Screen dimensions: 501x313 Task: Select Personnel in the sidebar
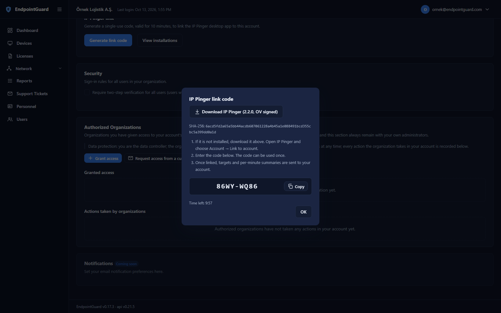[34, 106]
